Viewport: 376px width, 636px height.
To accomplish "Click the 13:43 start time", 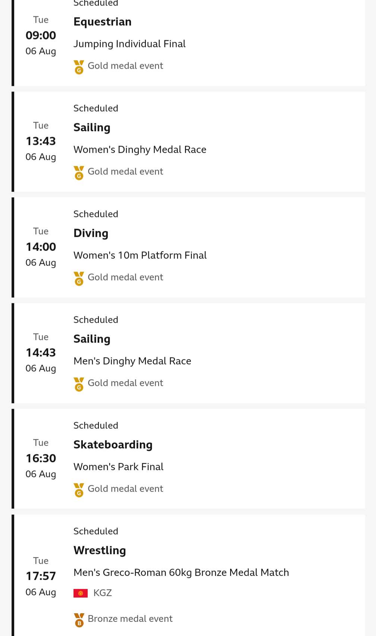I will [x=41, y=141].
